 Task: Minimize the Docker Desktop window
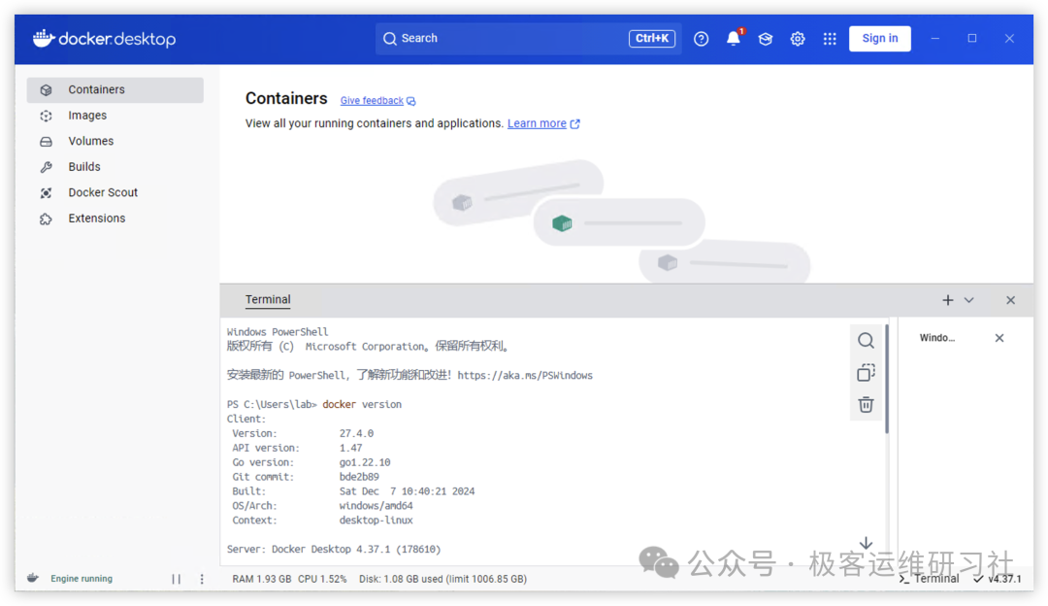tap(935, 39)
